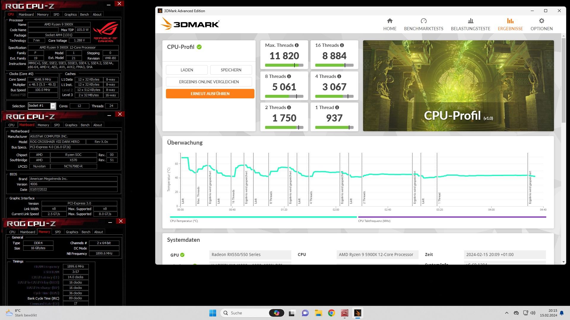Click the CPU-Profil preview image
This screenshot has height=320, width=570.
[x=458, y=86]
